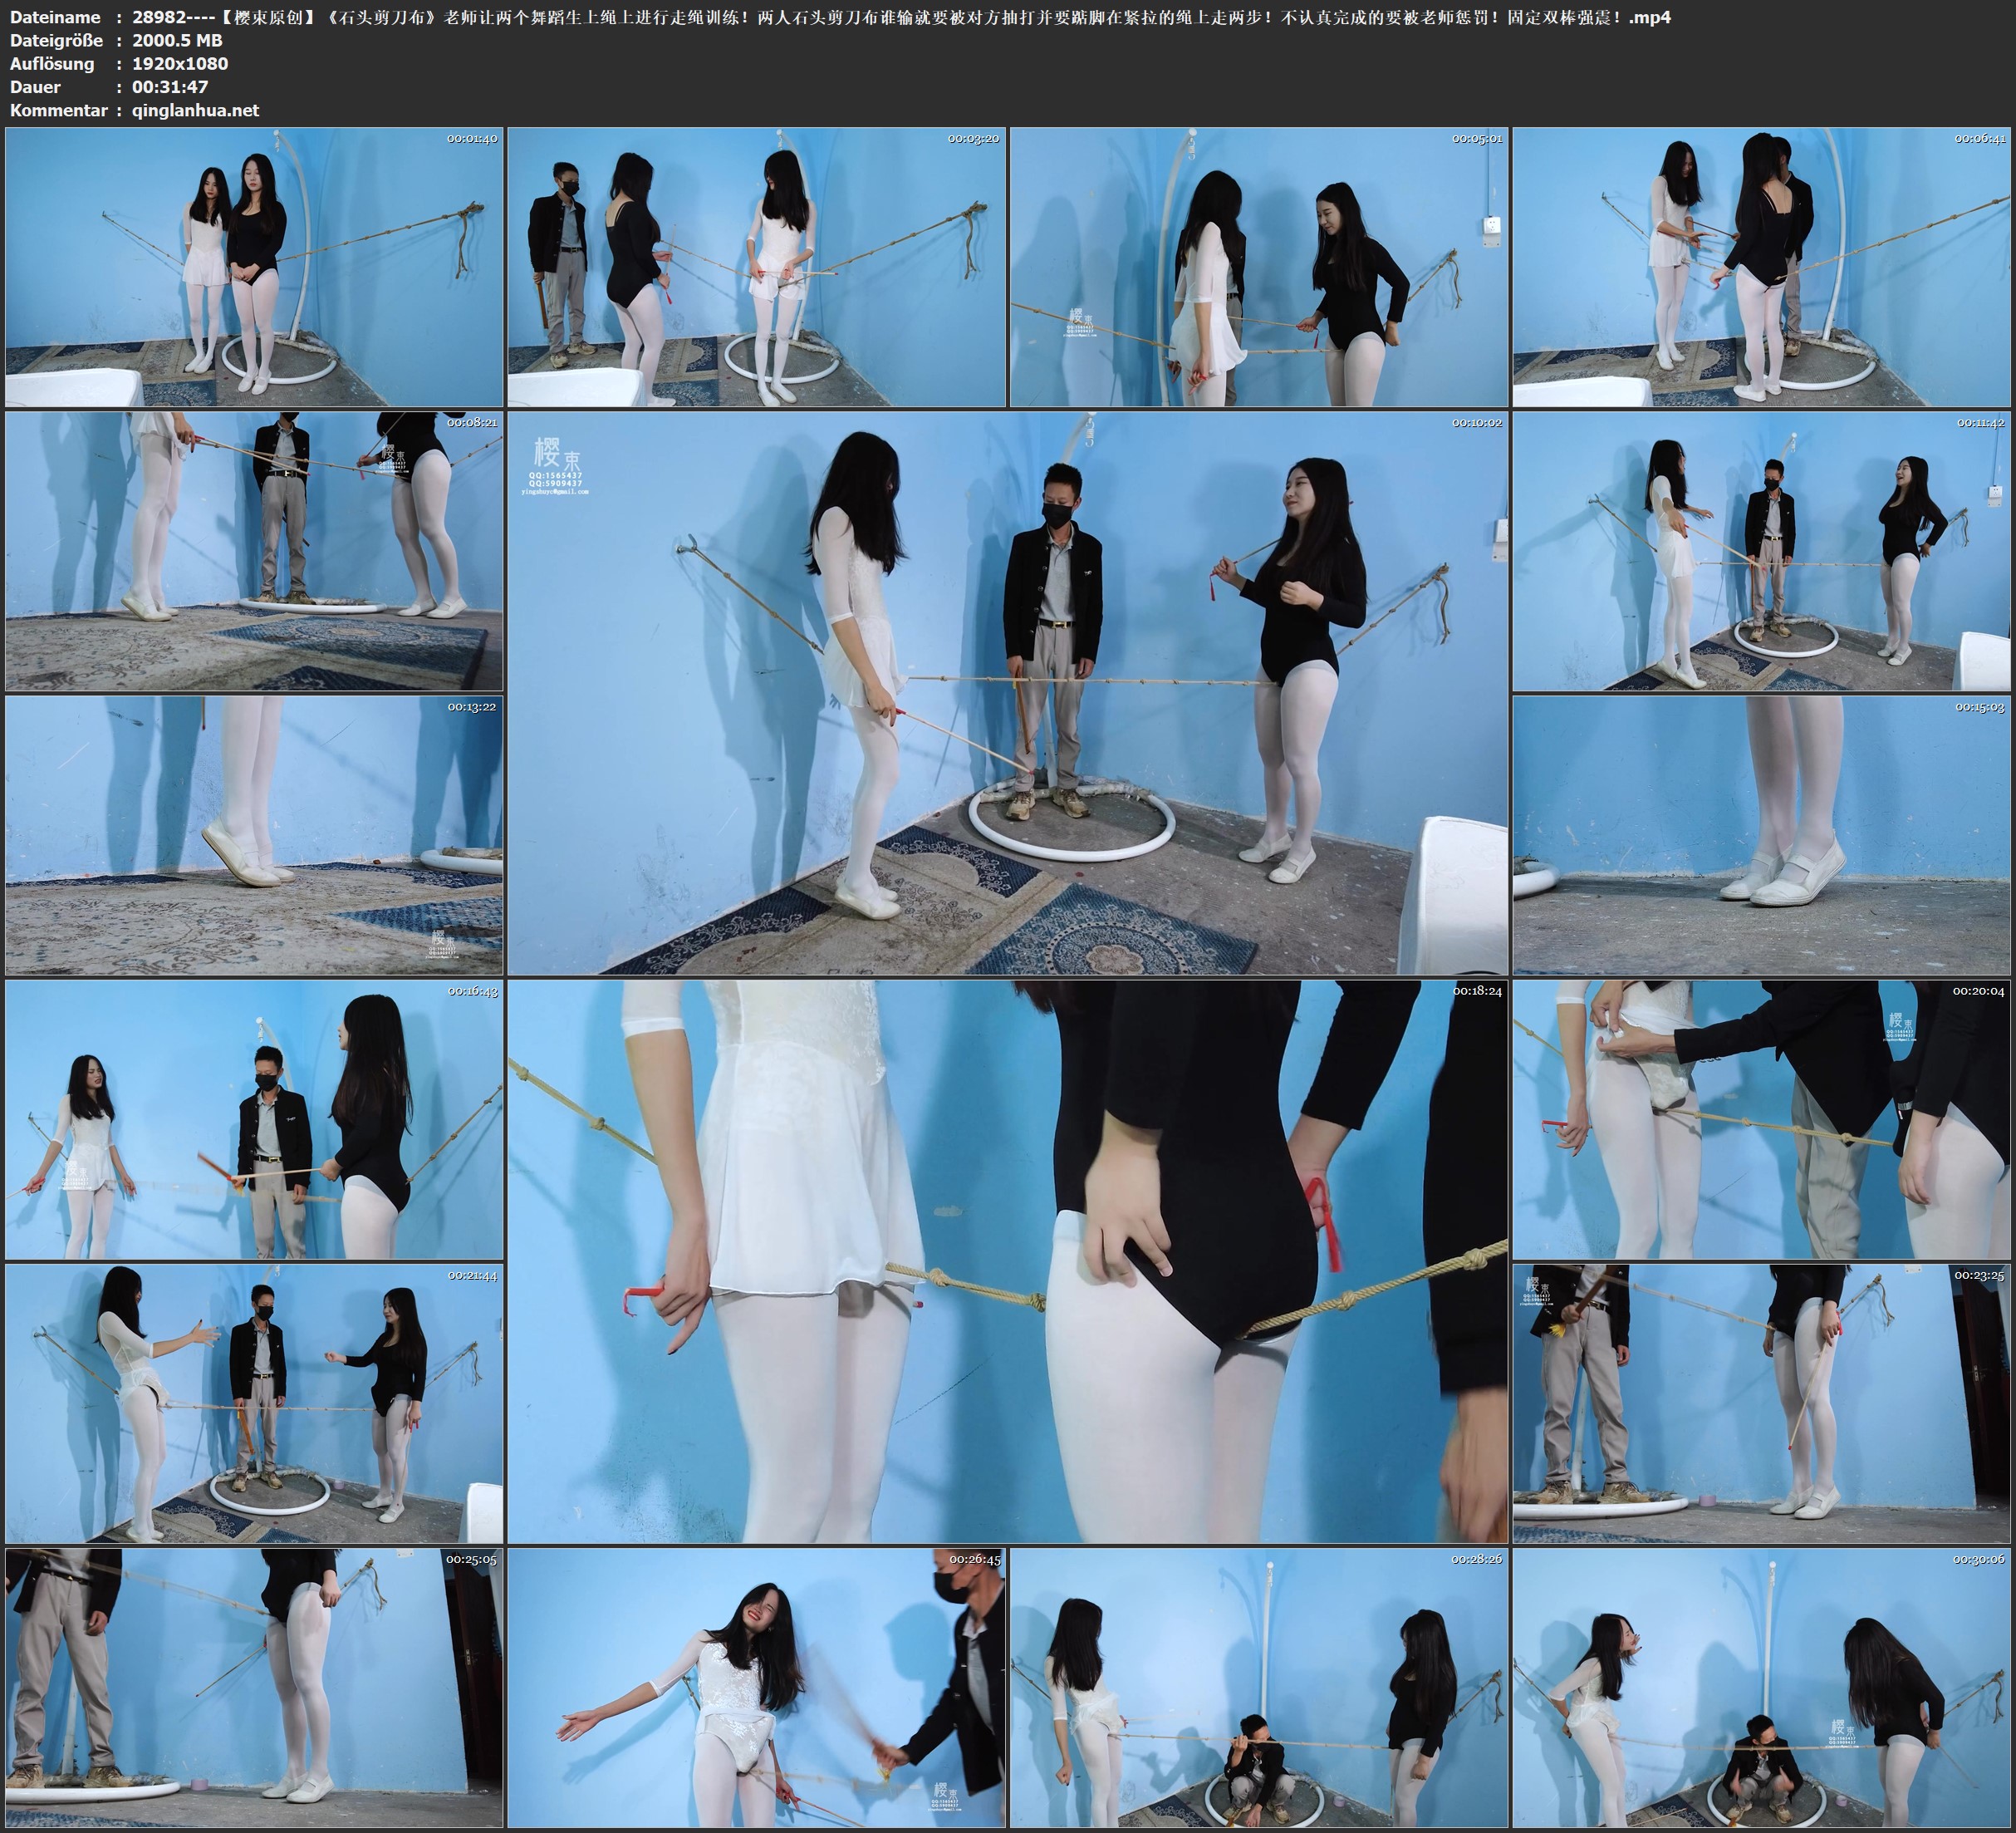
Task: Open the large frame stamped 00:10:02
Action: click(1007, 692)
